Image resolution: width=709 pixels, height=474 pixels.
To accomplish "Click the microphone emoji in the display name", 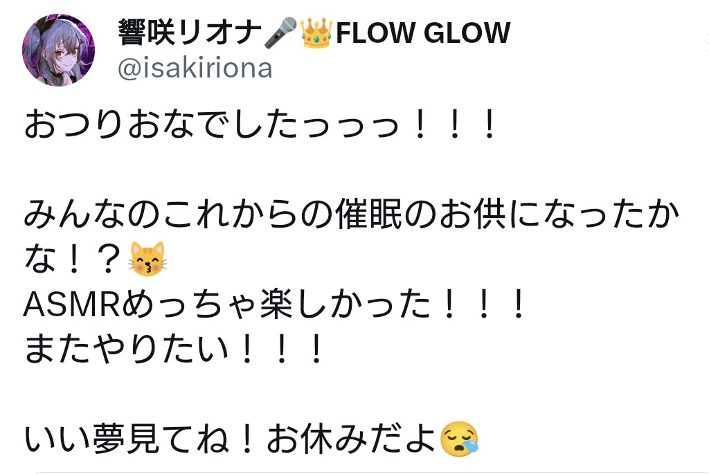I will click(280, 33).
